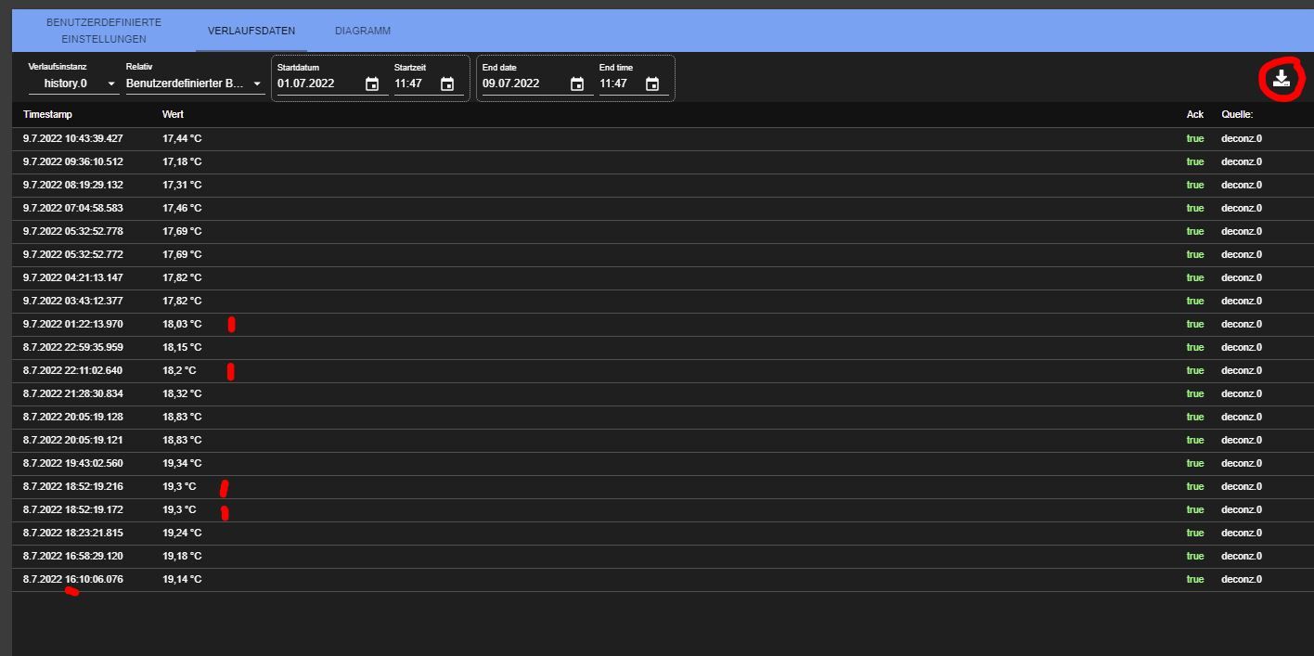Select timestamp 9.7.2022 08:19:29.132
This screenshot has width=1314, height=656.
coord(73,185)
